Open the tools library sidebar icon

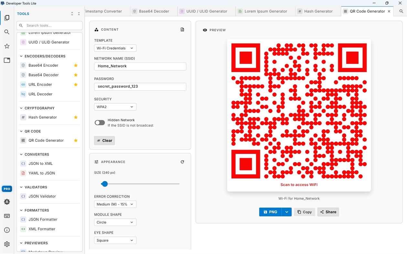tap(7, 18)
